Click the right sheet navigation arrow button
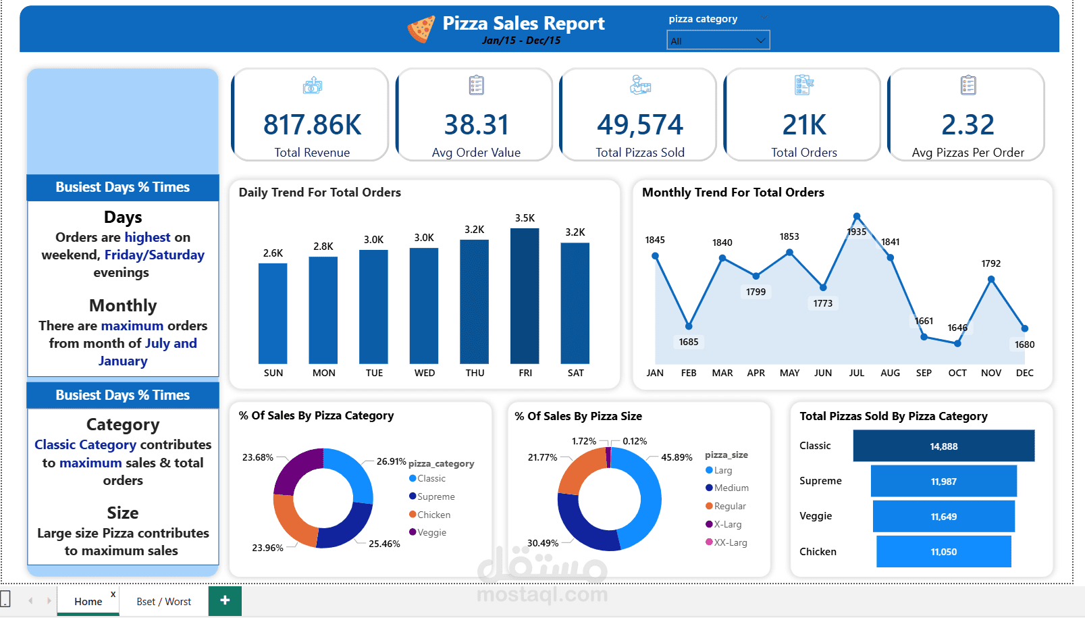The height and width of the screenshot is (618, 1085). tap(49, 600)
